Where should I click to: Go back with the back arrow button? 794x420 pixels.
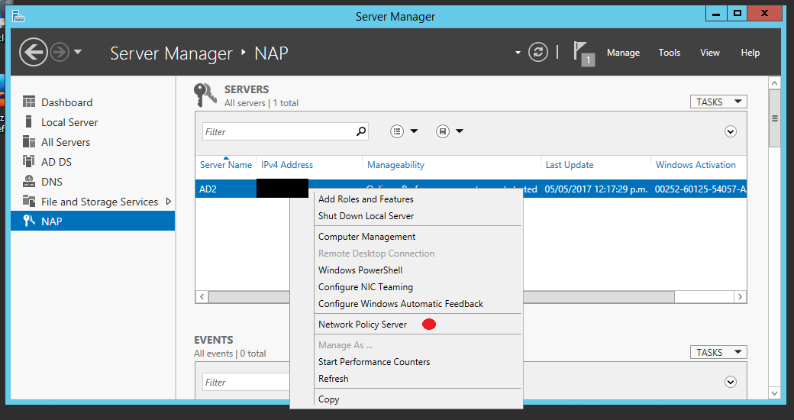[34, 52]
